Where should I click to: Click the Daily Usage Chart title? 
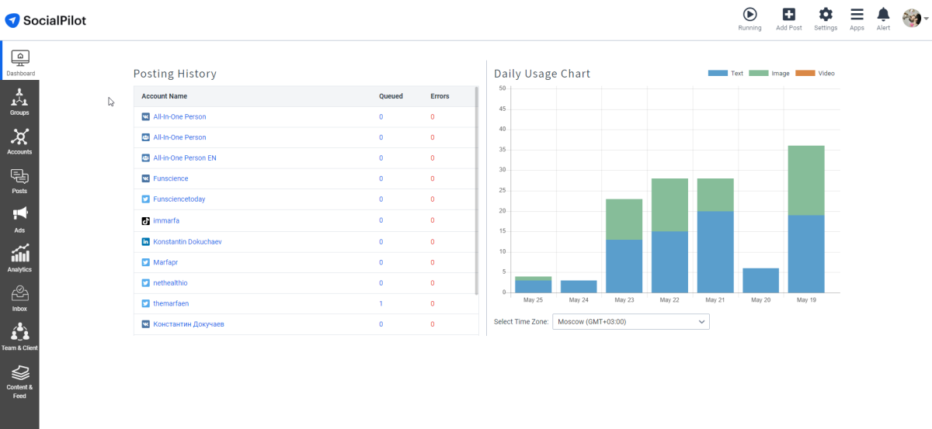(542, 74)
